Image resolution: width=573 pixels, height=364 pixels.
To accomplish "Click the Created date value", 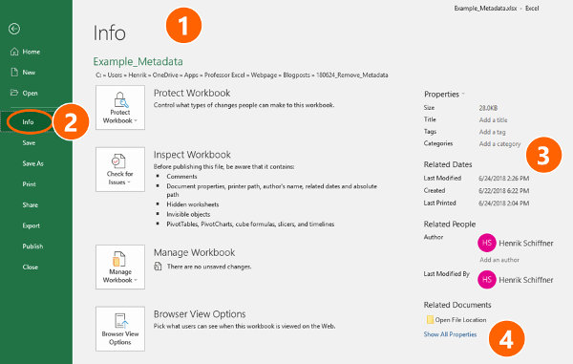I will 503,191.
